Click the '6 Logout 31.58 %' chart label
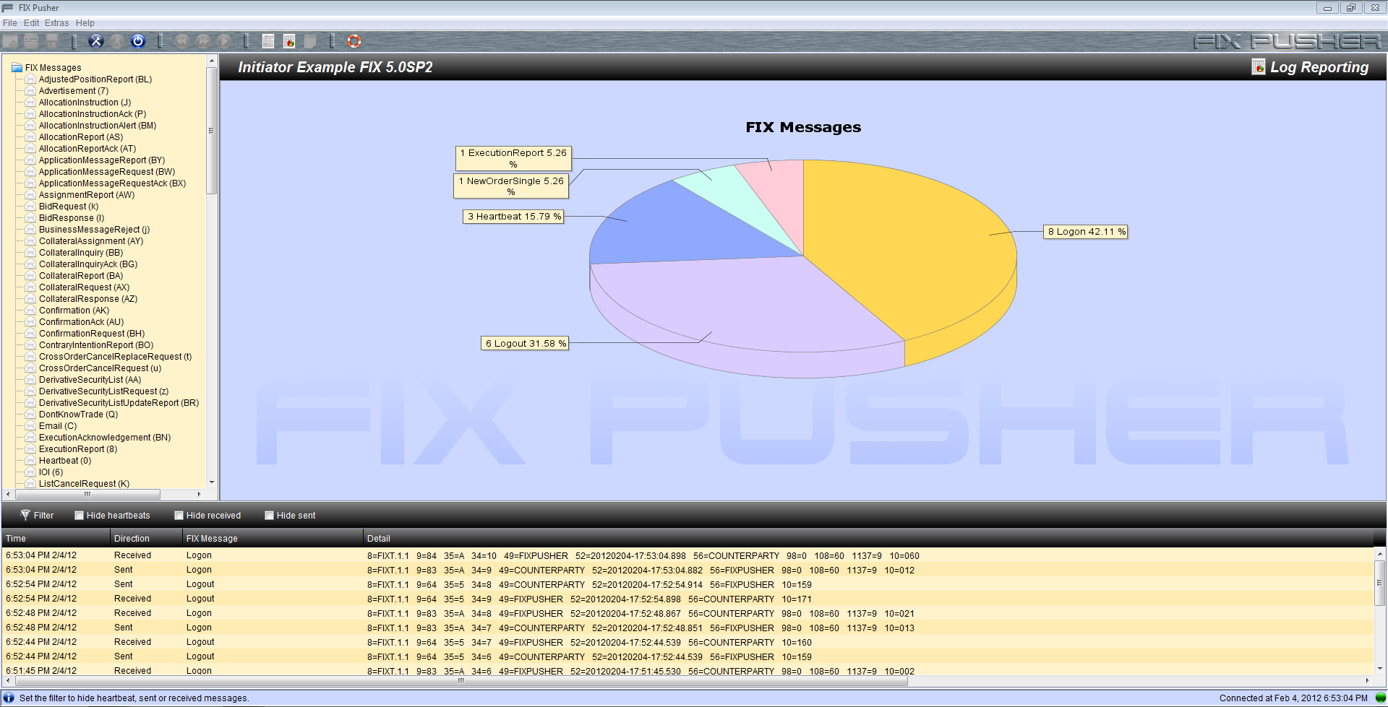The image size is (1388, 707). point(526,343)
